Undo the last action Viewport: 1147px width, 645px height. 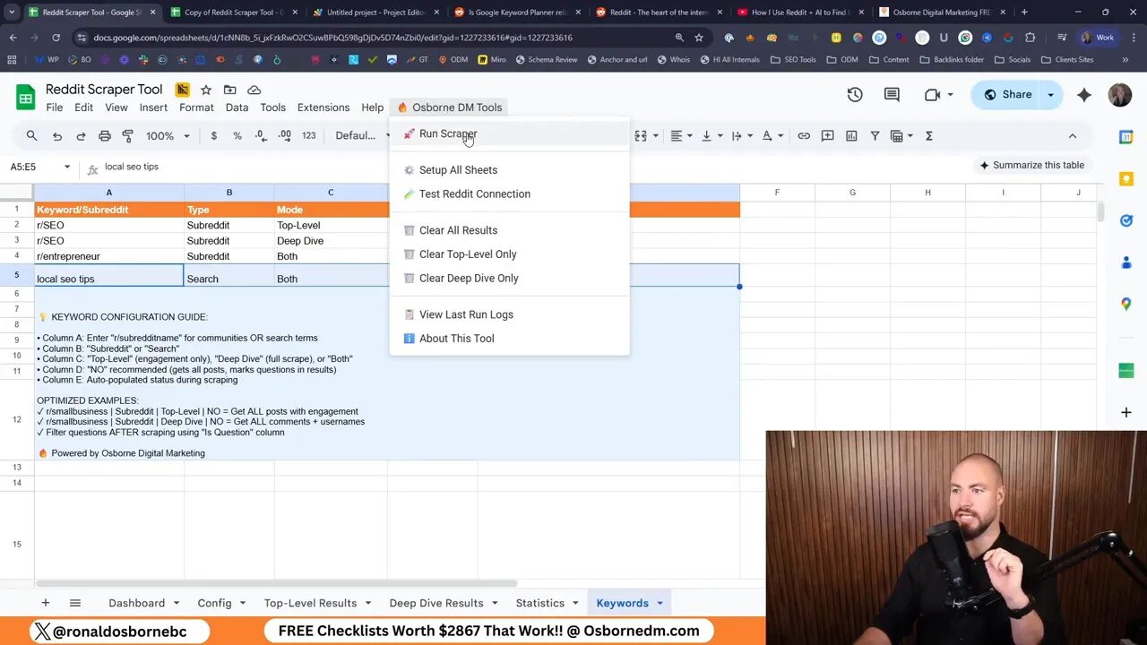pos(58,135)
